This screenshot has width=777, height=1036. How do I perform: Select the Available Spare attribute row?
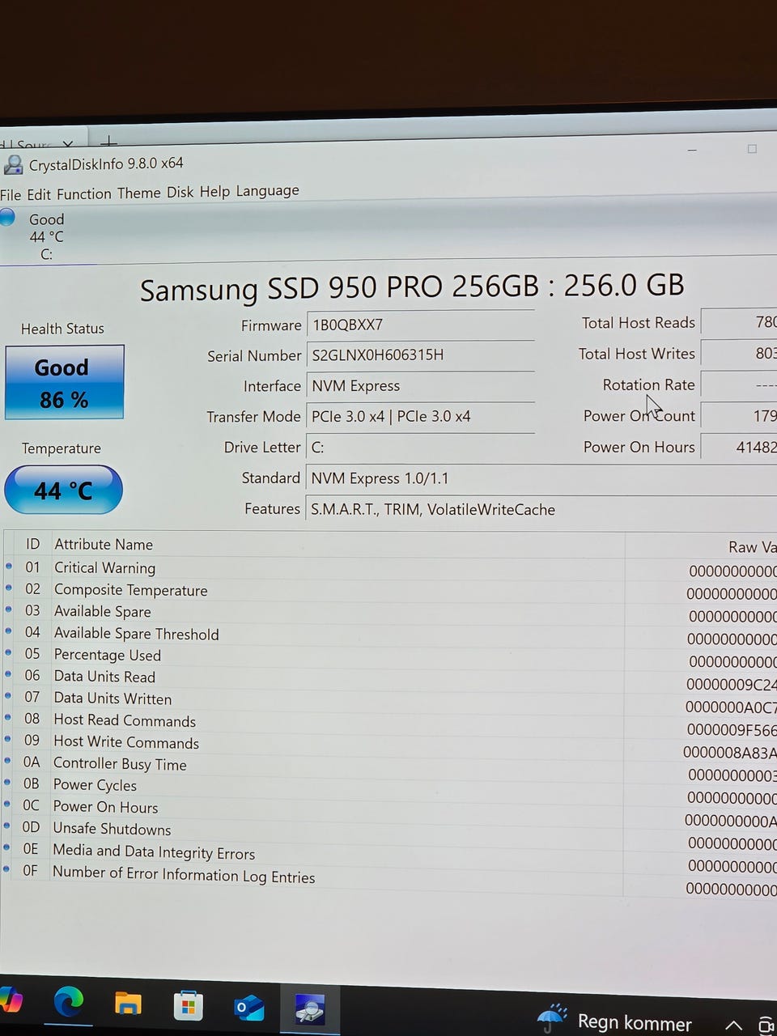click(x=388, y=613)
